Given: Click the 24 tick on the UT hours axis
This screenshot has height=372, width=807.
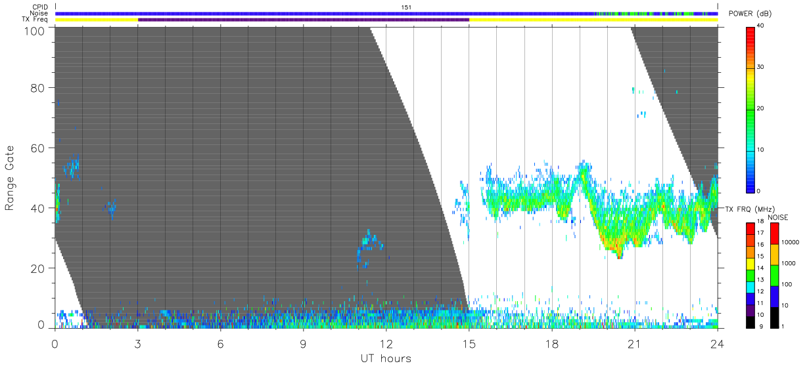Looking at the screenshot, I should click(x=717, y=343).
